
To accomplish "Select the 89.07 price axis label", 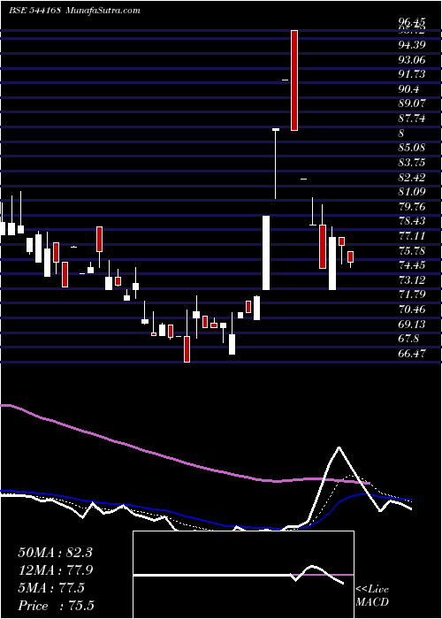I will point(411,103).
